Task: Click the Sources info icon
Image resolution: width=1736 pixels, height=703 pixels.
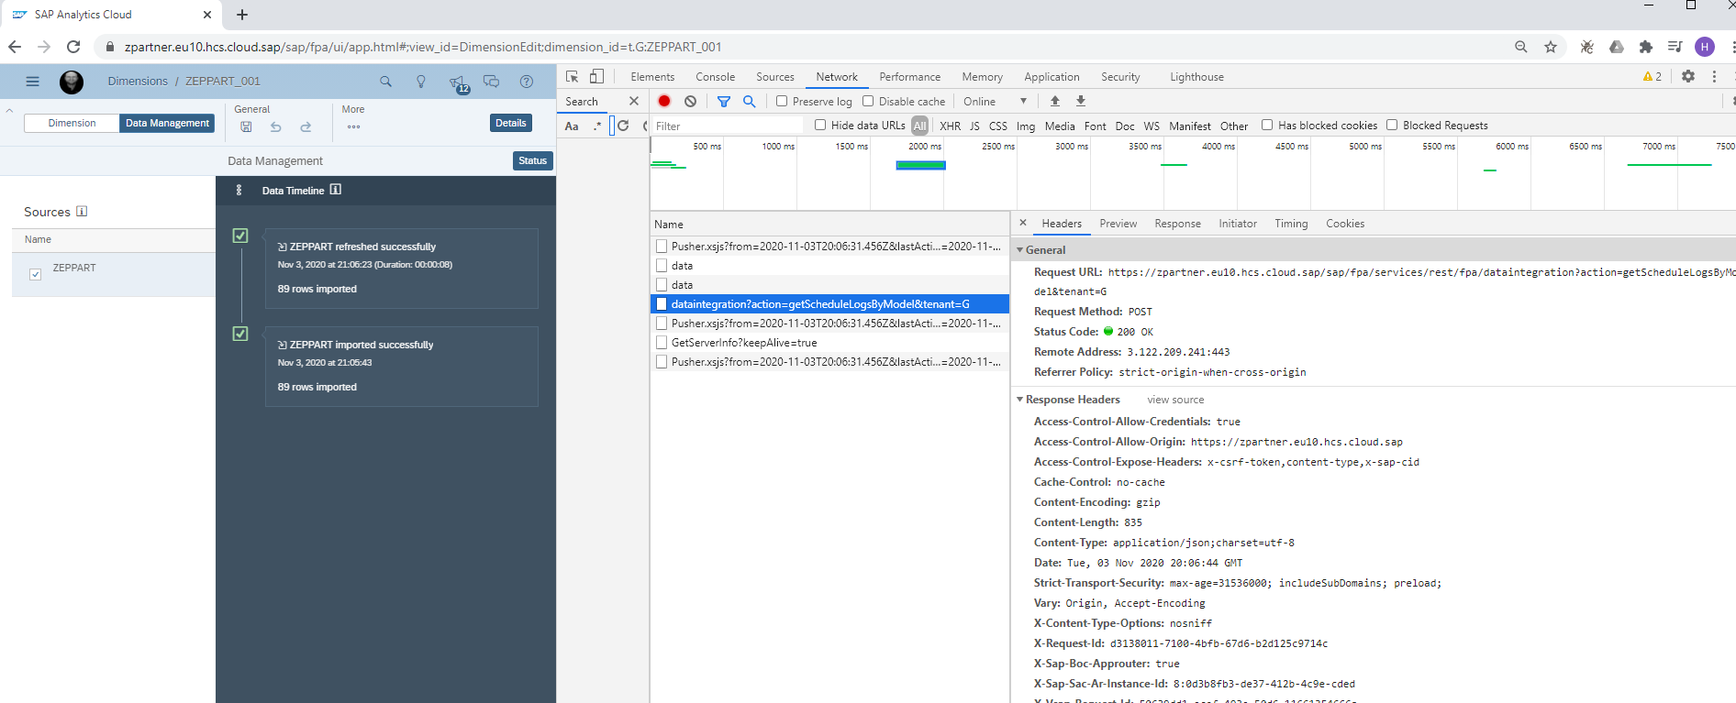Action: click(82, 212)
